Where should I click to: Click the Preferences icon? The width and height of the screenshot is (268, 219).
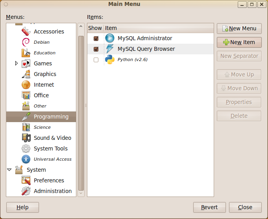(26, 180)
